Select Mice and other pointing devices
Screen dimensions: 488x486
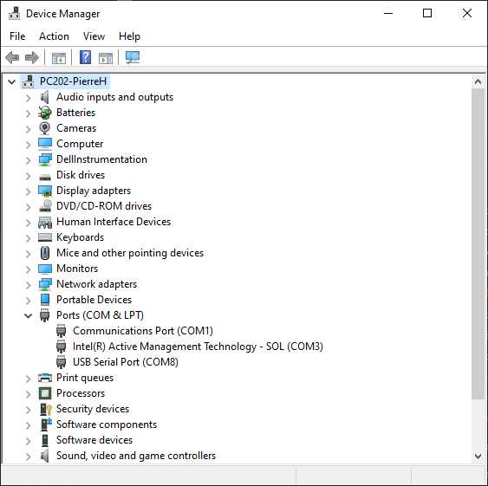click(130, 253)
